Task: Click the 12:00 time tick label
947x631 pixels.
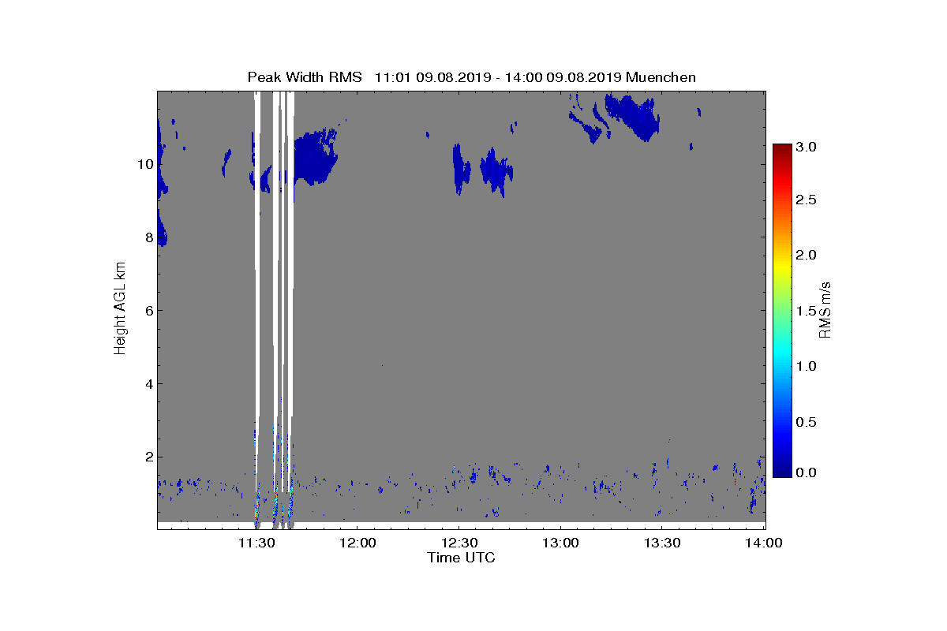Action: point(357,543)
